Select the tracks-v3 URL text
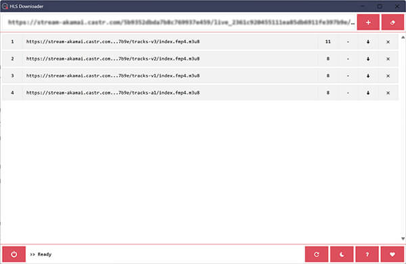 tap(113, 41)
